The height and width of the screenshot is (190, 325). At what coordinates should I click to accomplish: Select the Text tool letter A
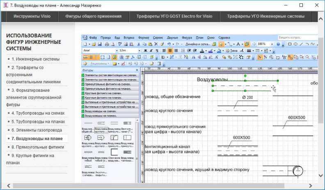pos(238,44)
